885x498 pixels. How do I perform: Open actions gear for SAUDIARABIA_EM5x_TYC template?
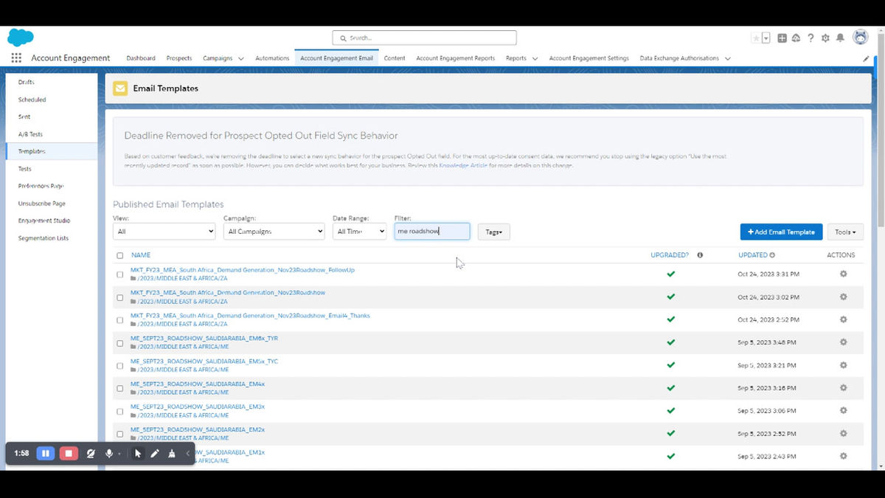(x=843, y=365)
